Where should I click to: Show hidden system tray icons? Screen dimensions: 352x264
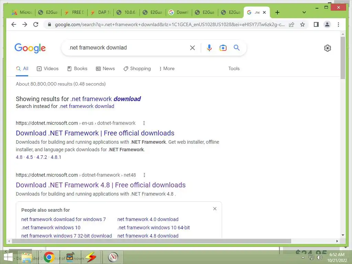[x=303, y=257]
